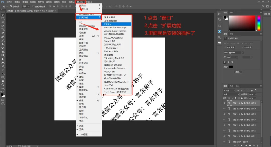Expand the 排列(A) submenu

[x=89, y=6]
